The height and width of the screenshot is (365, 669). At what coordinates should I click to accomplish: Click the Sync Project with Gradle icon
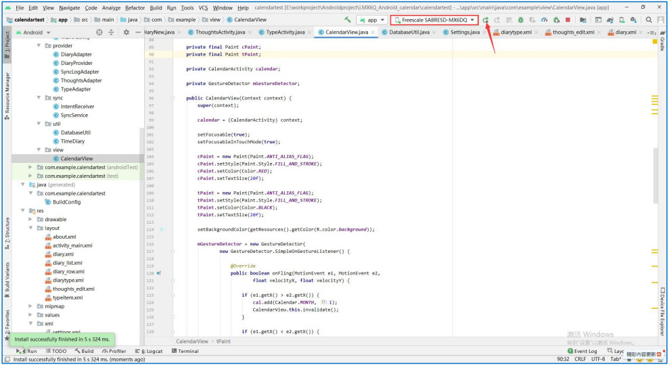tap(610, 20)
